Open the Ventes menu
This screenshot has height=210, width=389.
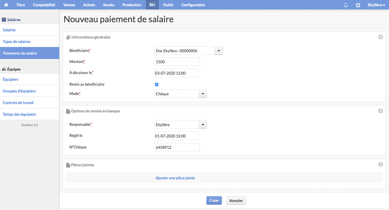coord(69,5)
